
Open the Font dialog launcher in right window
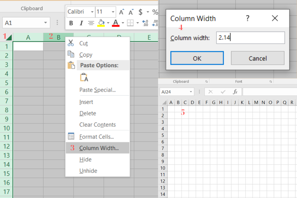click(x=271, y=81)
